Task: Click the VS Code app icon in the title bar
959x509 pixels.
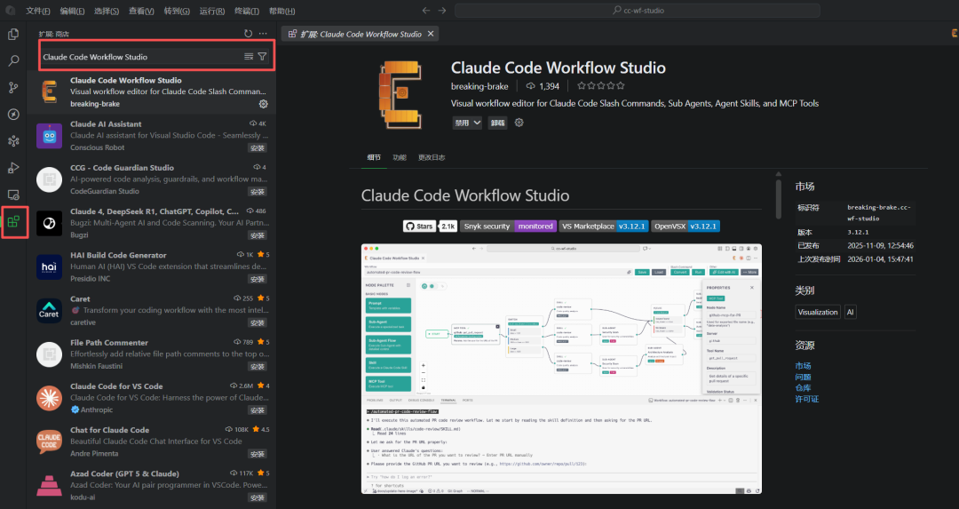Action: click(11, 11)
